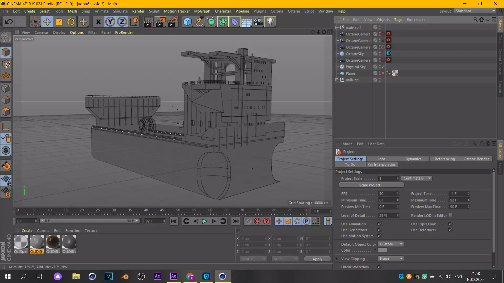This screenshot has height=283, width=504.
Task: Click the timeline preview range slider
Action: 90,221
